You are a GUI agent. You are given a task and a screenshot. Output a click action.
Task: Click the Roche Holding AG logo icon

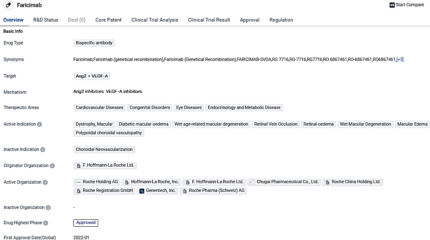[79, 182]
